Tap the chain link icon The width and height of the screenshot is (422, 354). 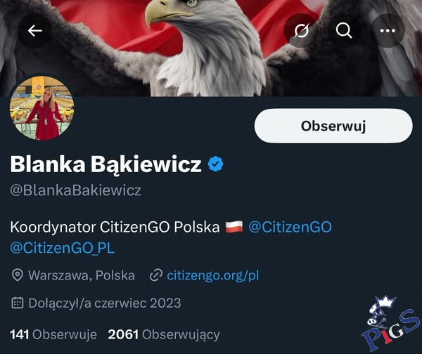click(x=156, y=275)
